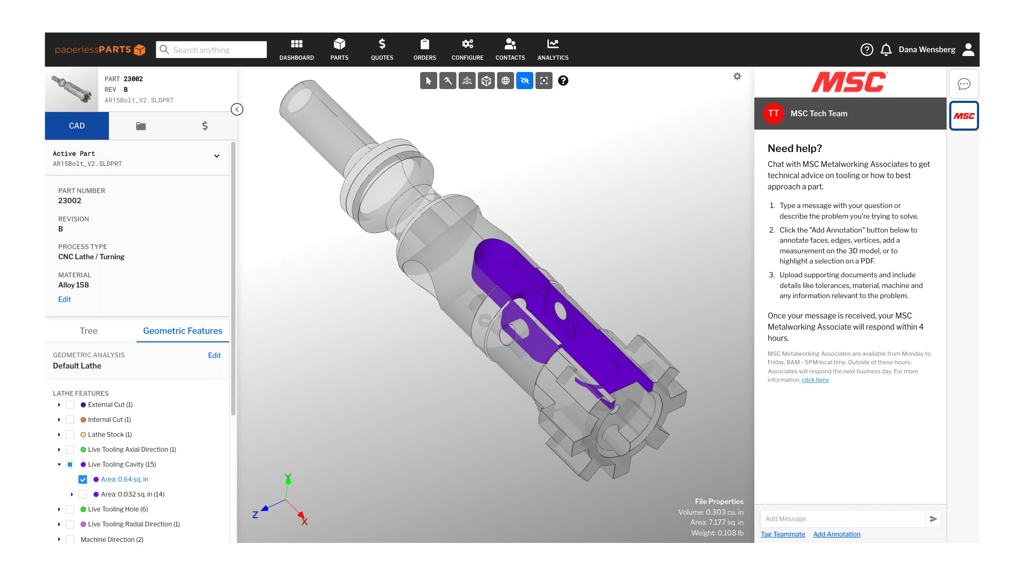Expand the Active Part dropdown
The height and width of the screenshot is (576, 1025).
(x=217, y=156)
